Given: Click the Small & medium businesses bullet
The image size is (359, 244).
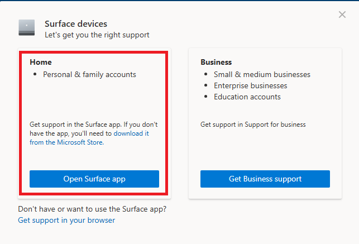Looking at the screenshot, I should [x=262, y=74].
